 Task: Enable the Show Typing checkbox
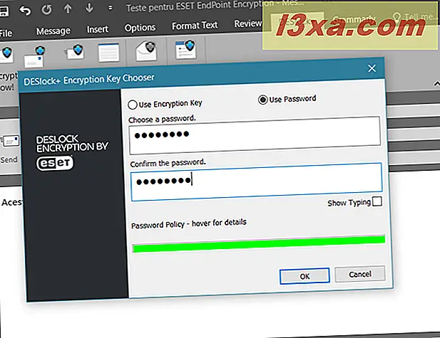(377, 201)
